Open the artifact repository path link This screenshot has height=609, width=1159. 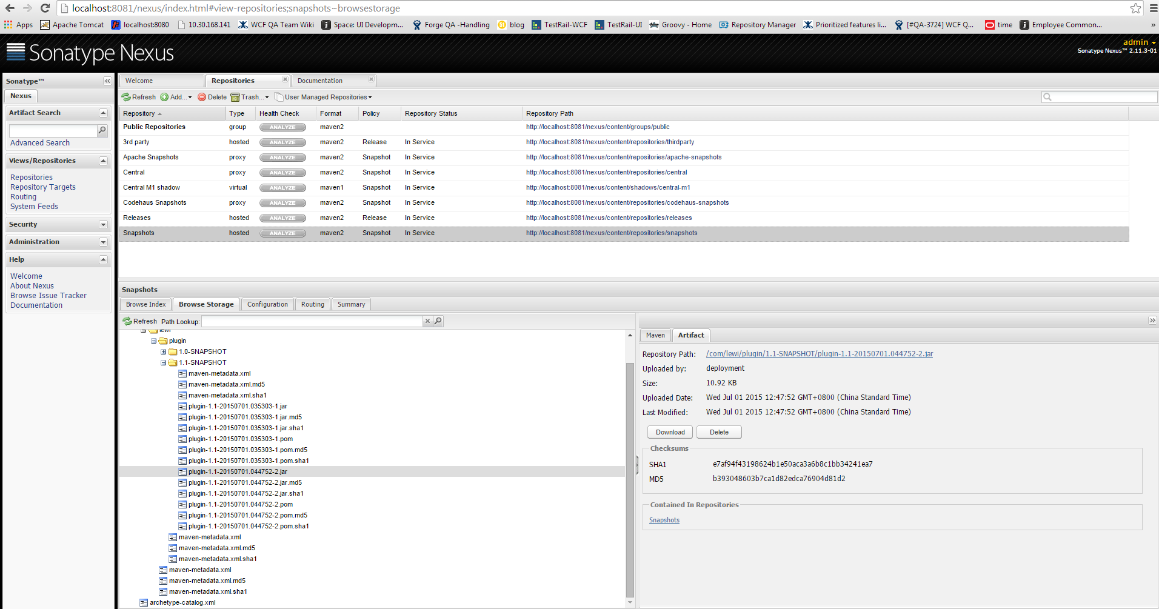(x=820, y=354)
